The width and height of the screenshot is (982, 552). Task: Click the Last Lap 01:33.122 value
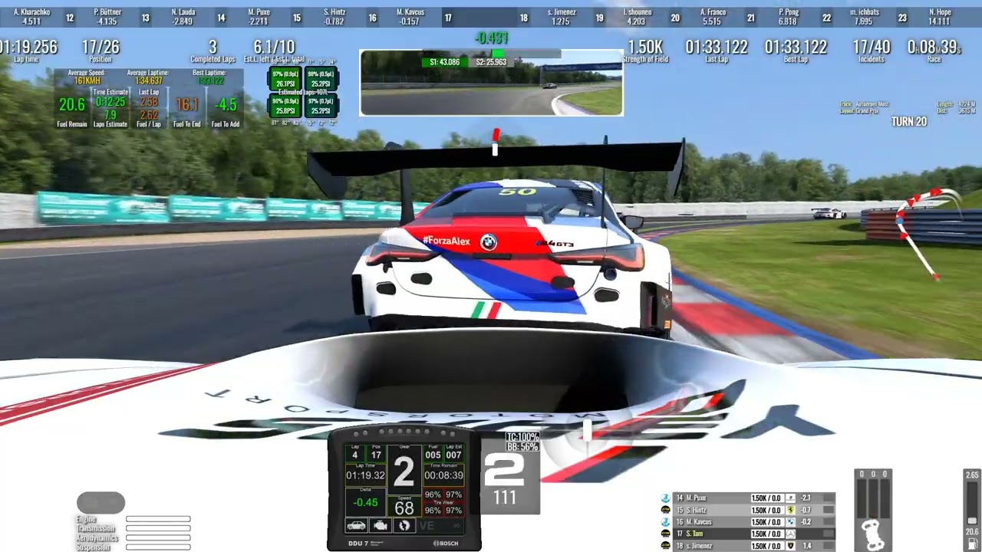tap(717, 47)
